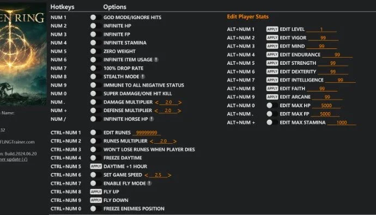The image size is (376, 215).
Task: Click the Edit Max Stamina value field
Action: click(342, 122)
